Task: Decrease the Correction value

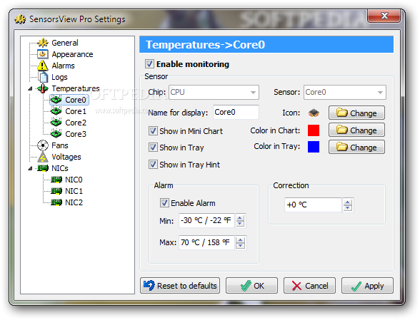Action: [x=348, y=208]
